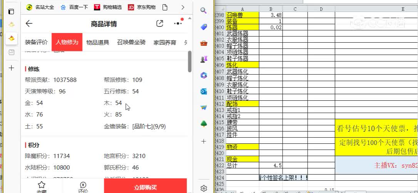Select the yellow 物资 cell

tap(242, 147)
